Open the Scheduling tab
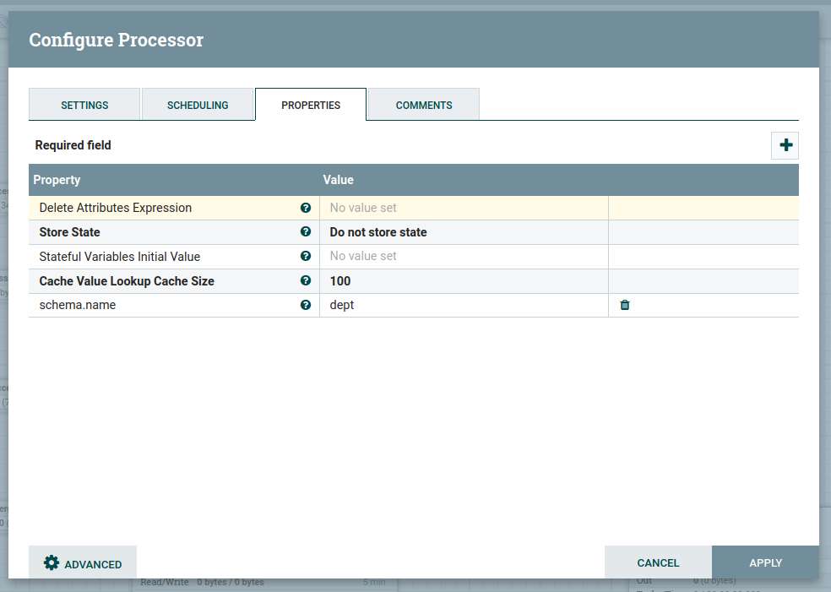The width and height of the screenshot is (831, 592). click(198, 105)
